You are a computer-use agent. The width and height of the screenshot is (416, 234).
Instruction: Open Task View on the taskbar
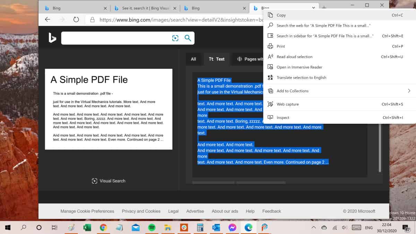point(54,227)
